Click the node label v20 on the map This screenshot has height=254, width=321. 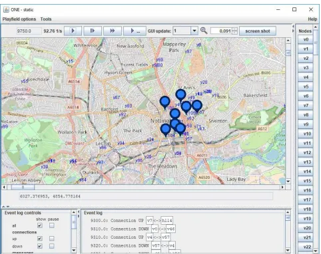coord(204,82)
